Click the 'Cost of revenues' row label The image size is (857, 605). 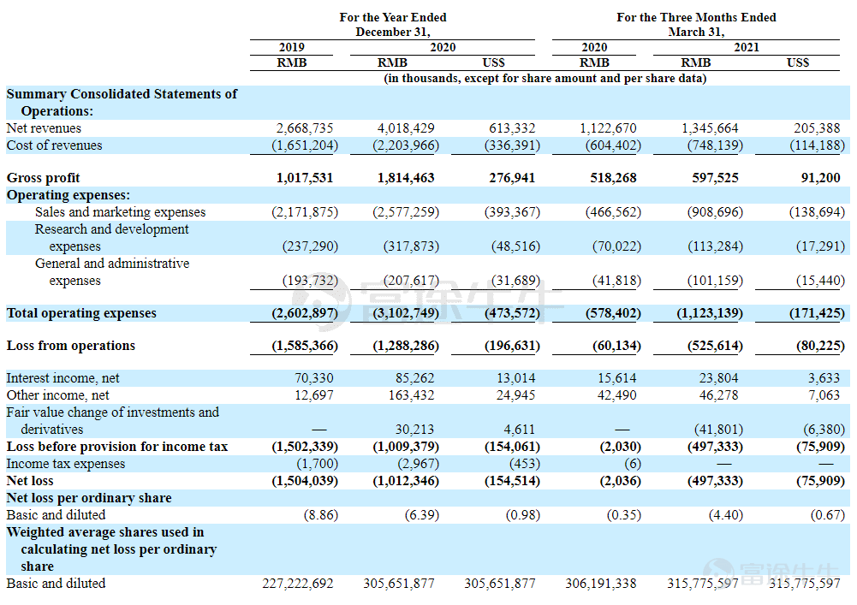tap(54, 145)
